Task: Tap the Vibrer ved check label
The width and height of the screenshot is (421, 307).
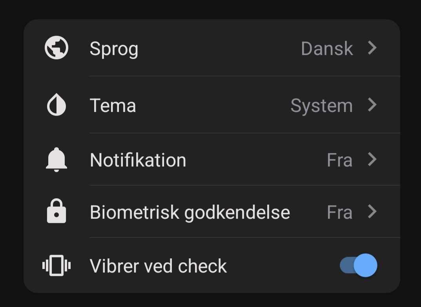Action: click(x=158, y=266)
